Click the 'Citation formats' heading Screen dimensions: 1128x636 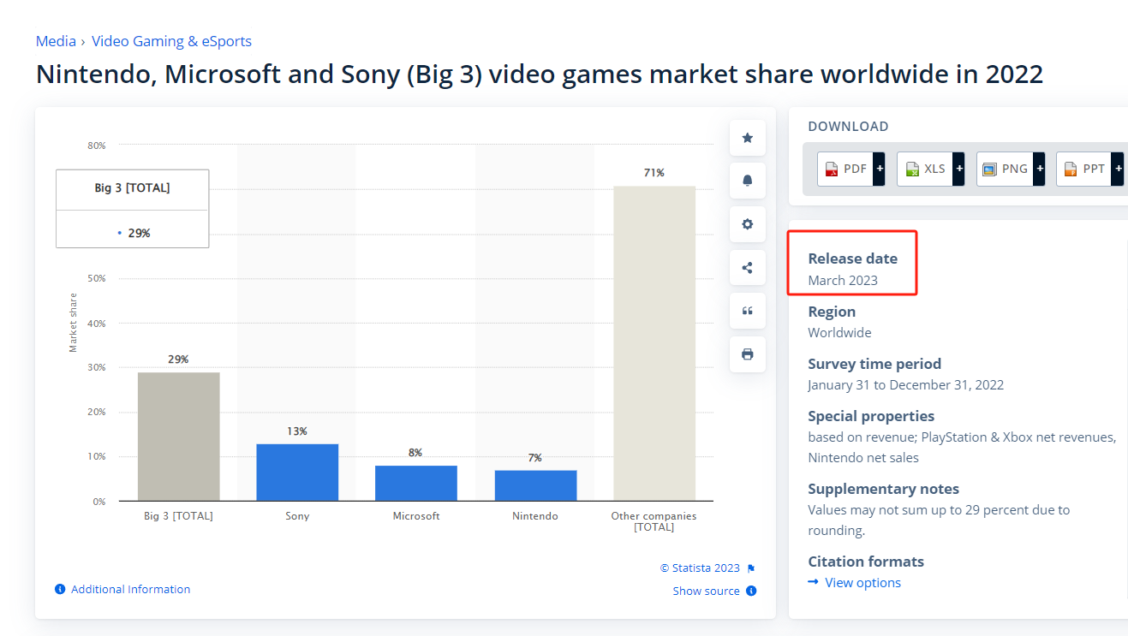[866, 562]
